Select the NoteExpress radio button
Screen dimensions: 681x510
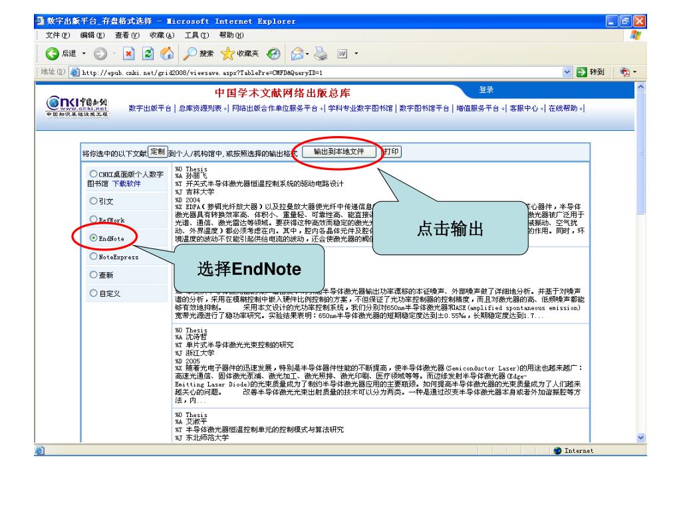93,256
